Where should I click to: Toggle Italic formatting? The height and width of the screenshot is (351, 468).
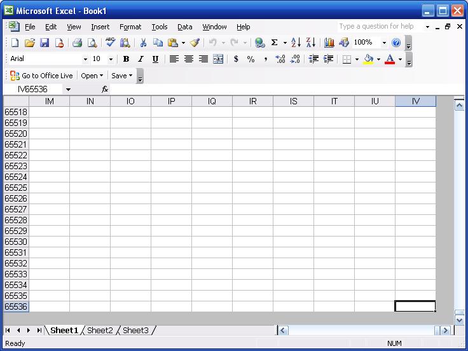[141, 59]
